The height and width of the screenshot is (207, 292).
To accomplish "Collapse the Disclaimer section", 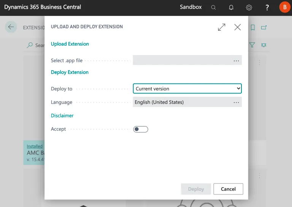I will 62,115.
